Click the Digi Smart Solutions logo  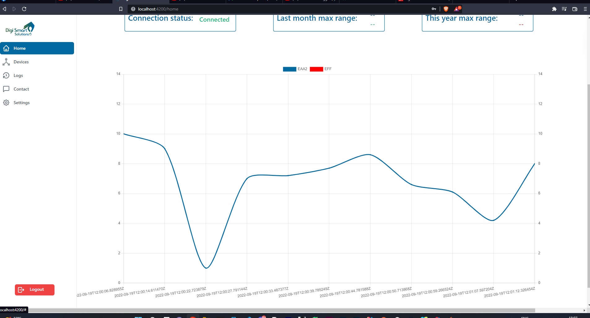tap(19, 28)
